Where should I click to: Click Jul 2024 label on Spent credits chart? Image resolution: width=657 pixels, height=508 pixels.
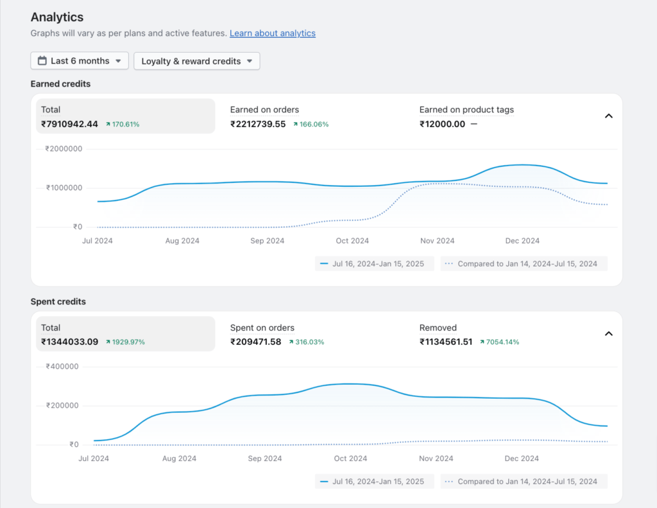pyautogui.click(x=94, y=459)
